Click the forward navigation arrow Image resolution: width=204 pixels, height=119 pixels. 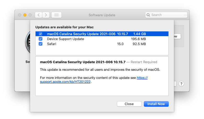[x=46, y=15]
